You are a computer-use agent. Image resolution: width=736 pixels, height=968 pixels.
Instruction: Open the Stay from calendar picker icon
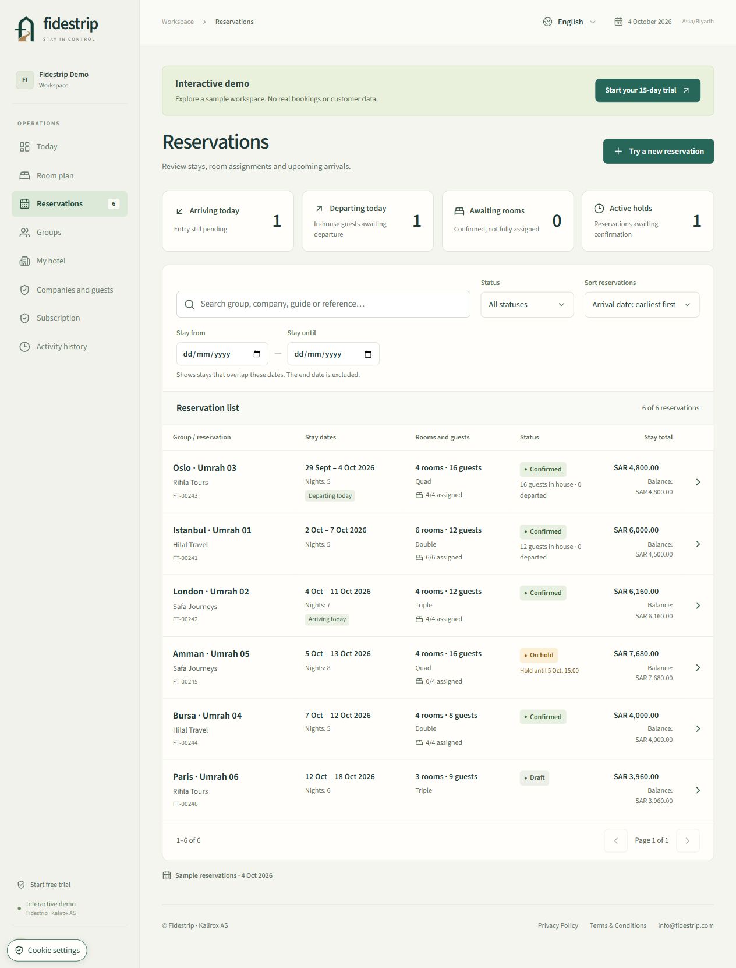coord(257,354)
